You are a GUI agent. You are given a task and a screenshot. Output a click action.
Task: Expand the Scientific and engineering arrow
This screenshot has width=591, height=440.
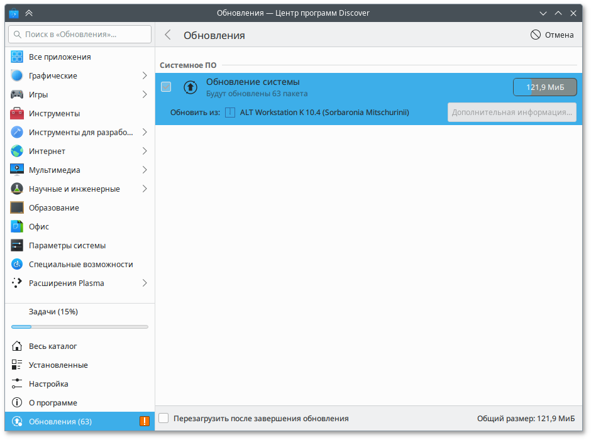tap(145, 189)
